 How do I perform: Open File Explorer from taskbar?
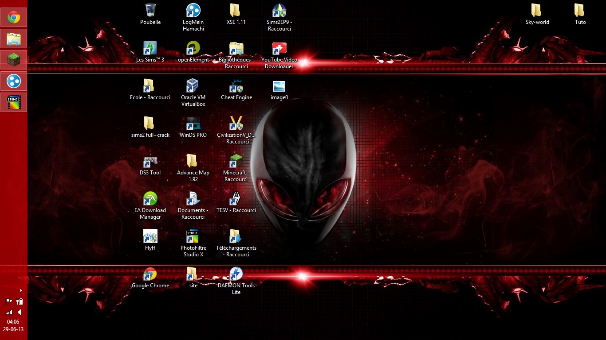[x=14, y=39]
